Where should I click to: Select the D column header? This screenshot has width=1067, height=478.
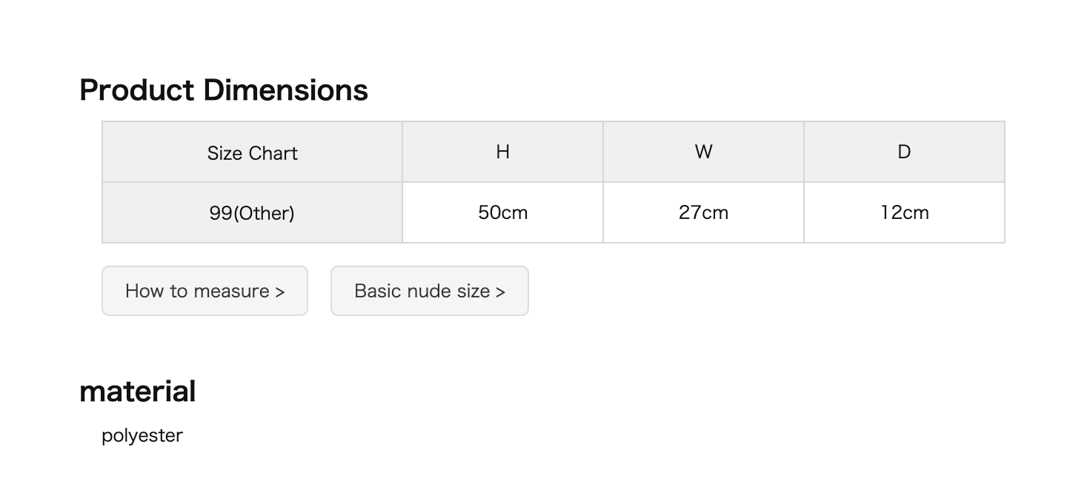coord(904,152)
